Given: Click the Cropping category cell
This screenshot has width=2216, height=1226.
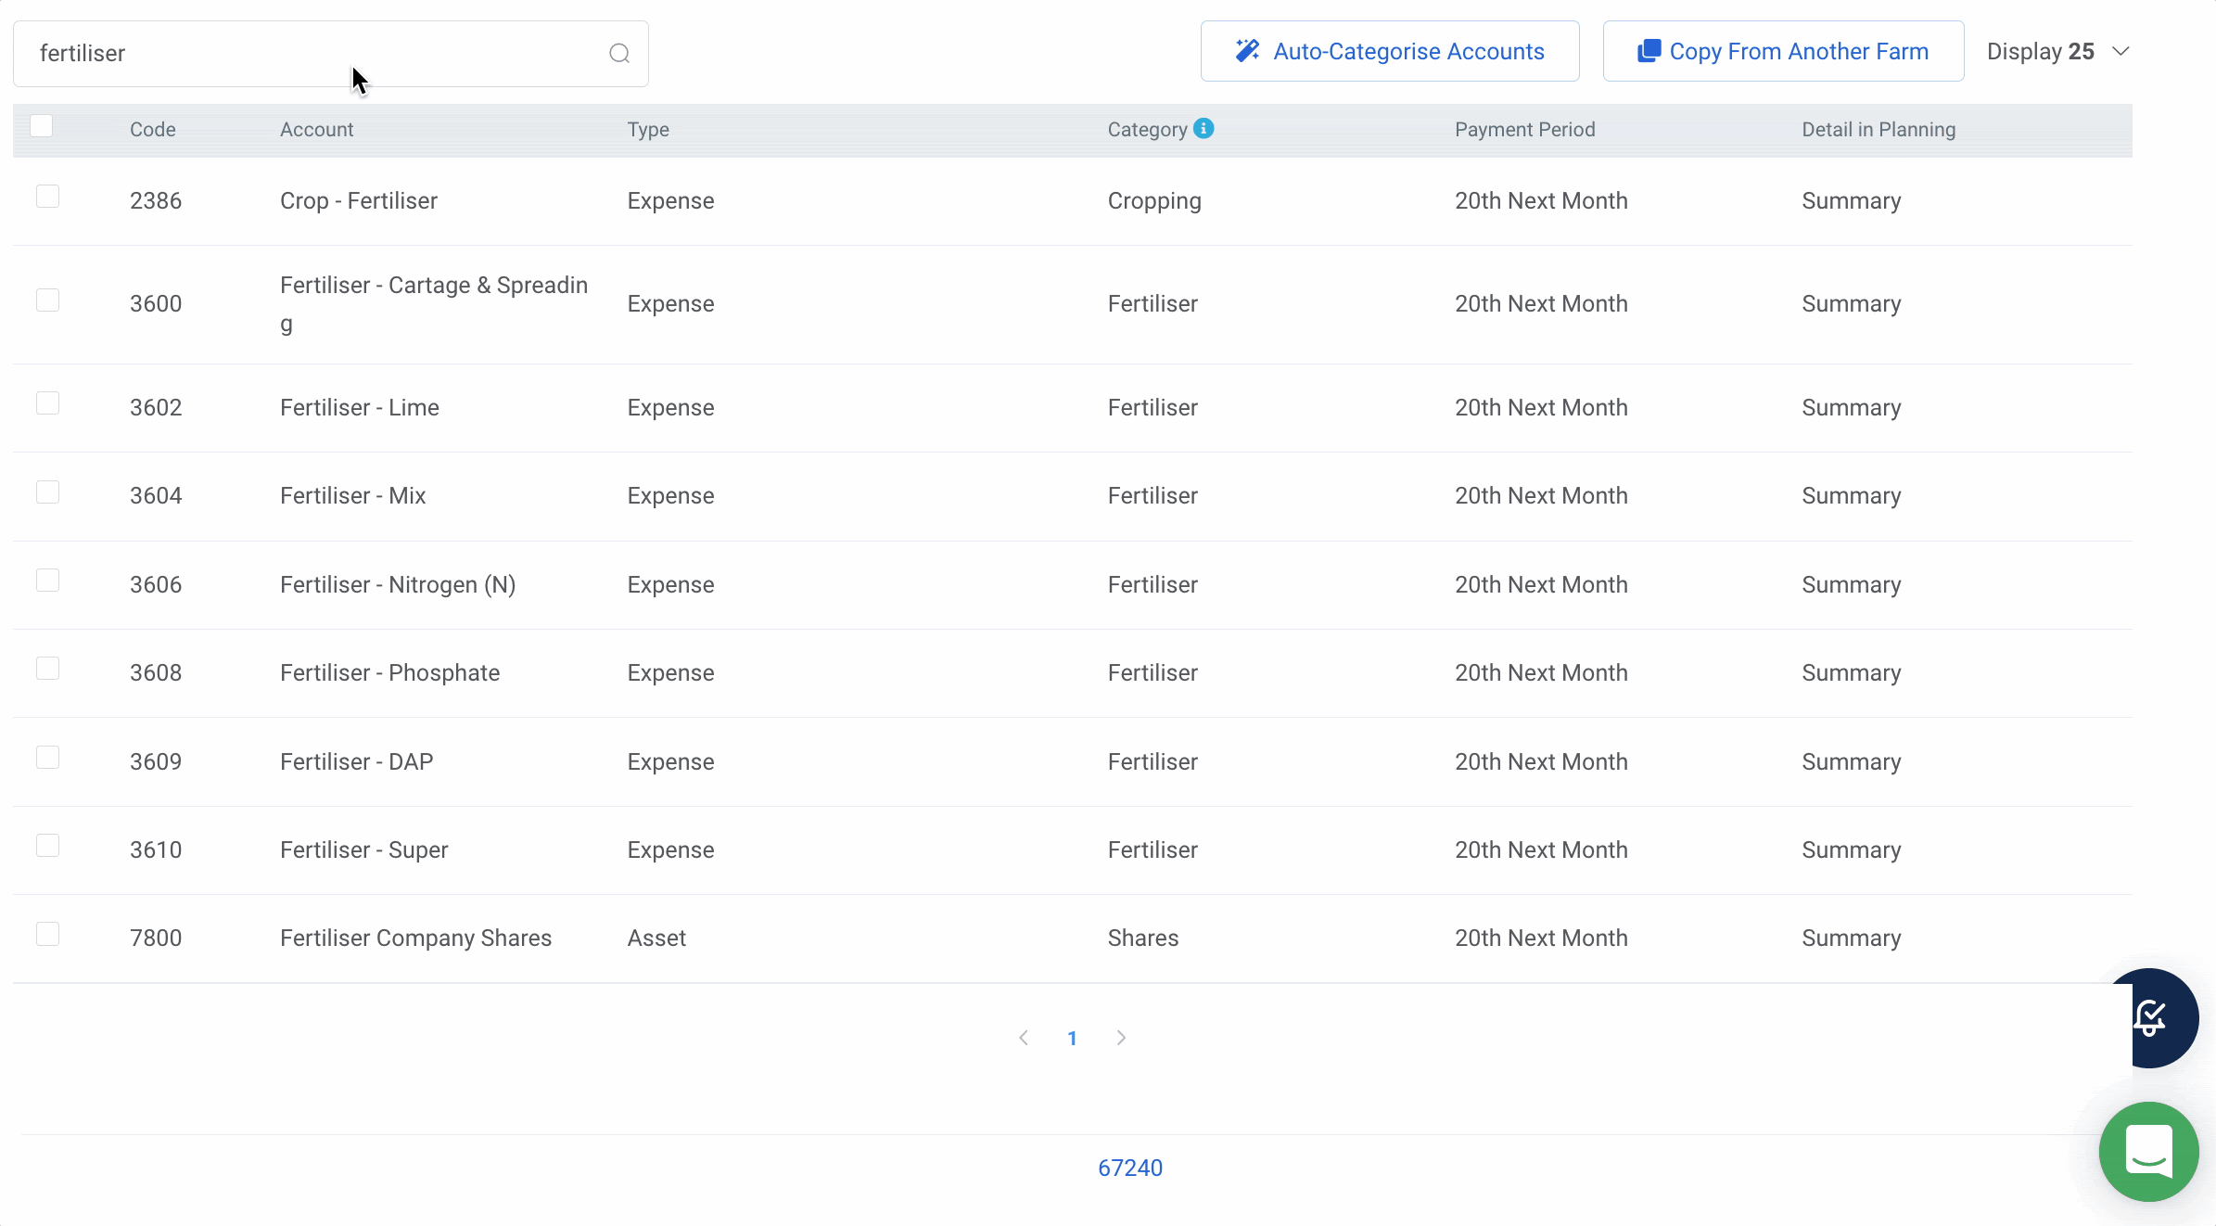Looking at the screenshot, I should coord(1154,201).
